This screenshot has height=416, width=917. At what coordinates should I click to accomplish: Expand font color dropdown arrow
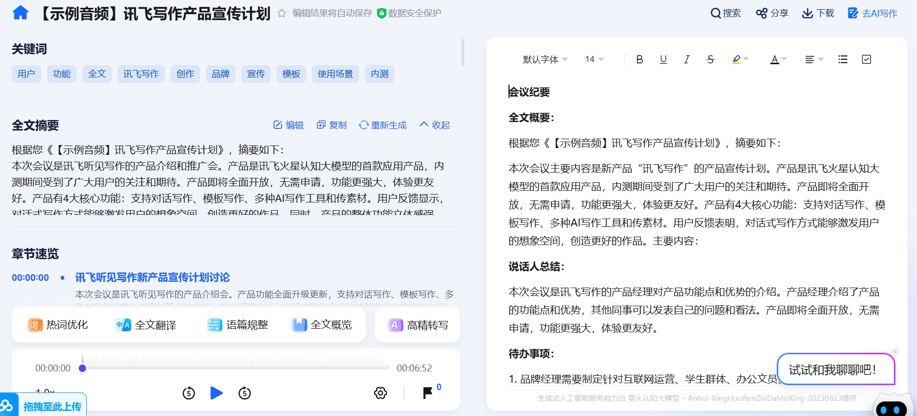click(784, 59)
